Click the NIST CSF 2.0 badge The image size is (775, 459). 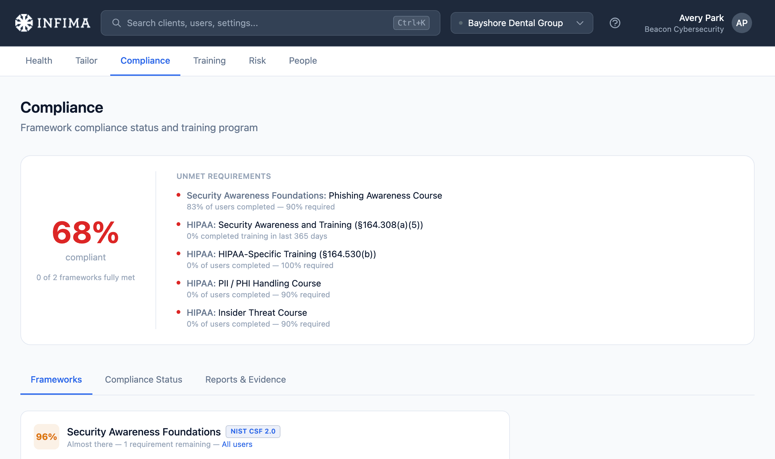click(253, 431)
